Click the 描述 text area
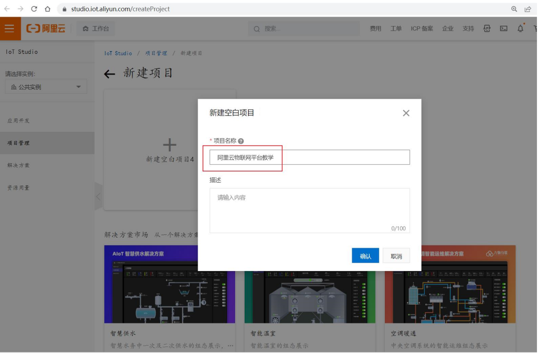The image size is (539, 353). [x=310, y=211]
